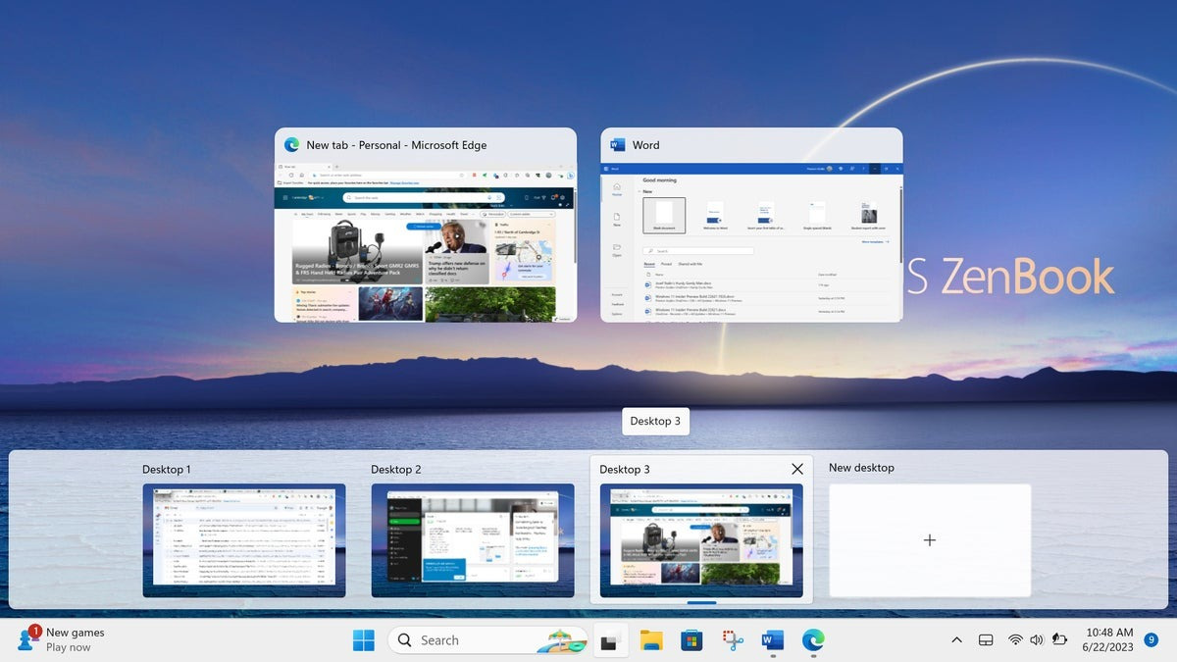Open the notification count badge
The width and height of the screenshot is (1177, 662).
click(1151, 640)
